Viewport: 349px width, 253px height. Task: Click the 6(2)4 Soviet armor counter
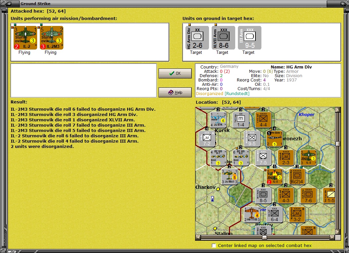point(297,177)
